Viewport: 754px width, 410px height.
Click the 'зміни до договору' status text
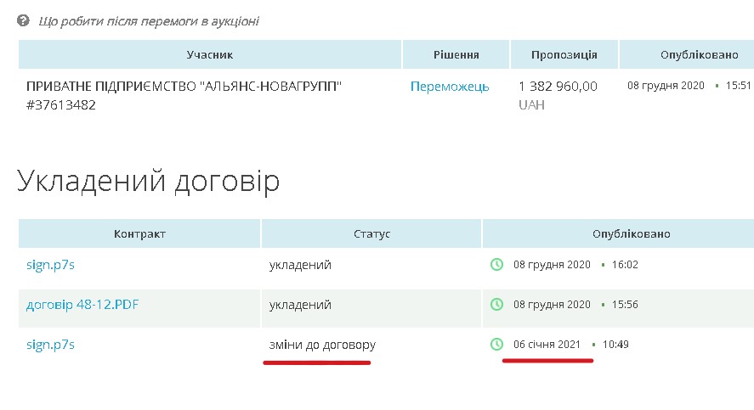point(322,345)
